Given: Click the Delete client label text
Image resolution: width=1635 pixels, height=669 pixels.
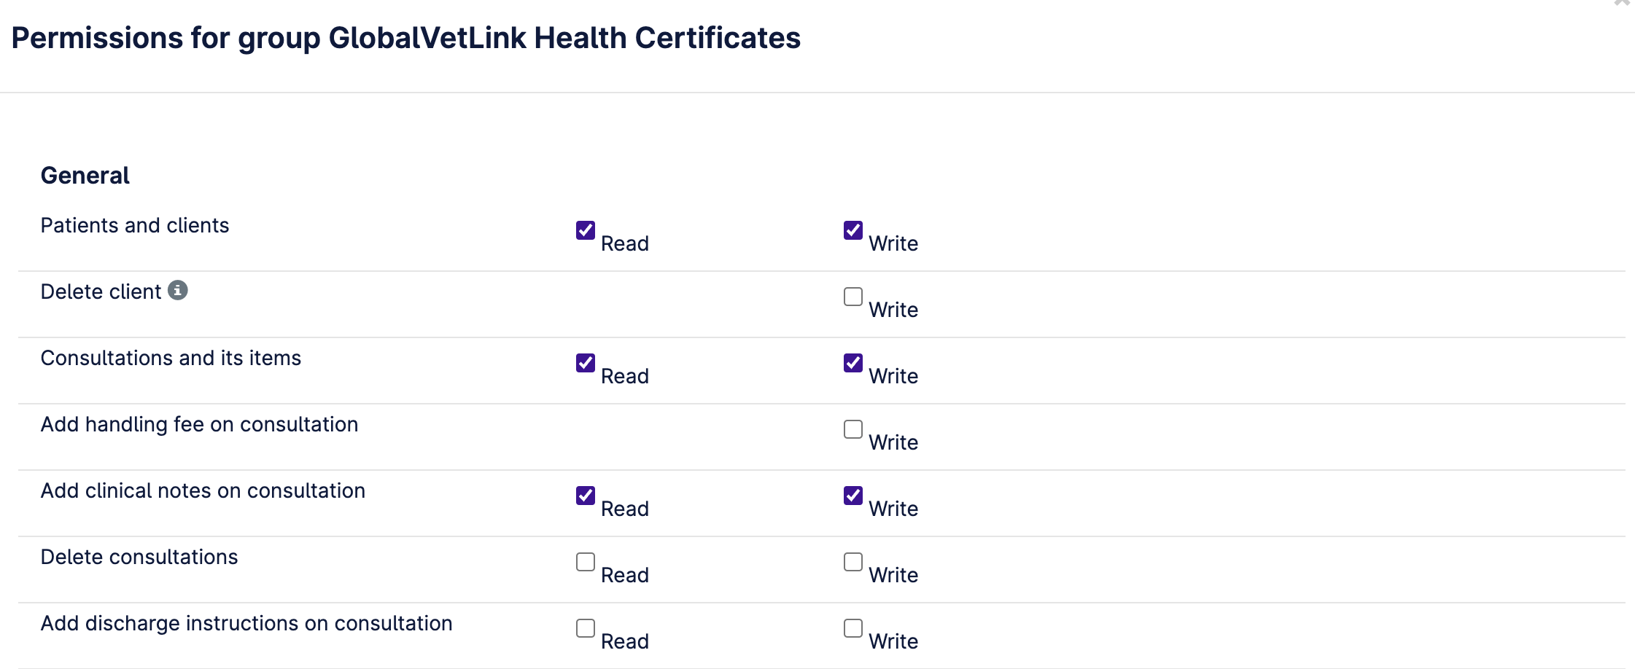Looking at the screenshot, I should tap(101, 292).
